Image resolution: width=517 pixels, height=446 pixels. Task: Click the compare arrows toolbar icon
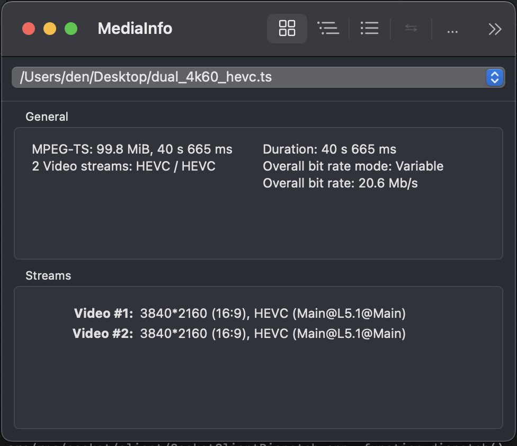[411, 29]
